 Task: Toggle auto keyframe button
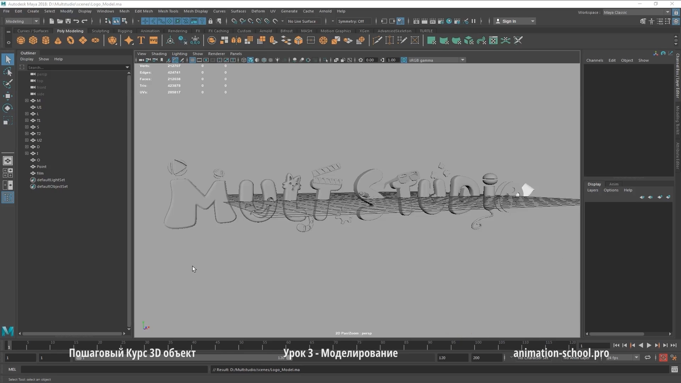click(663, 357)
